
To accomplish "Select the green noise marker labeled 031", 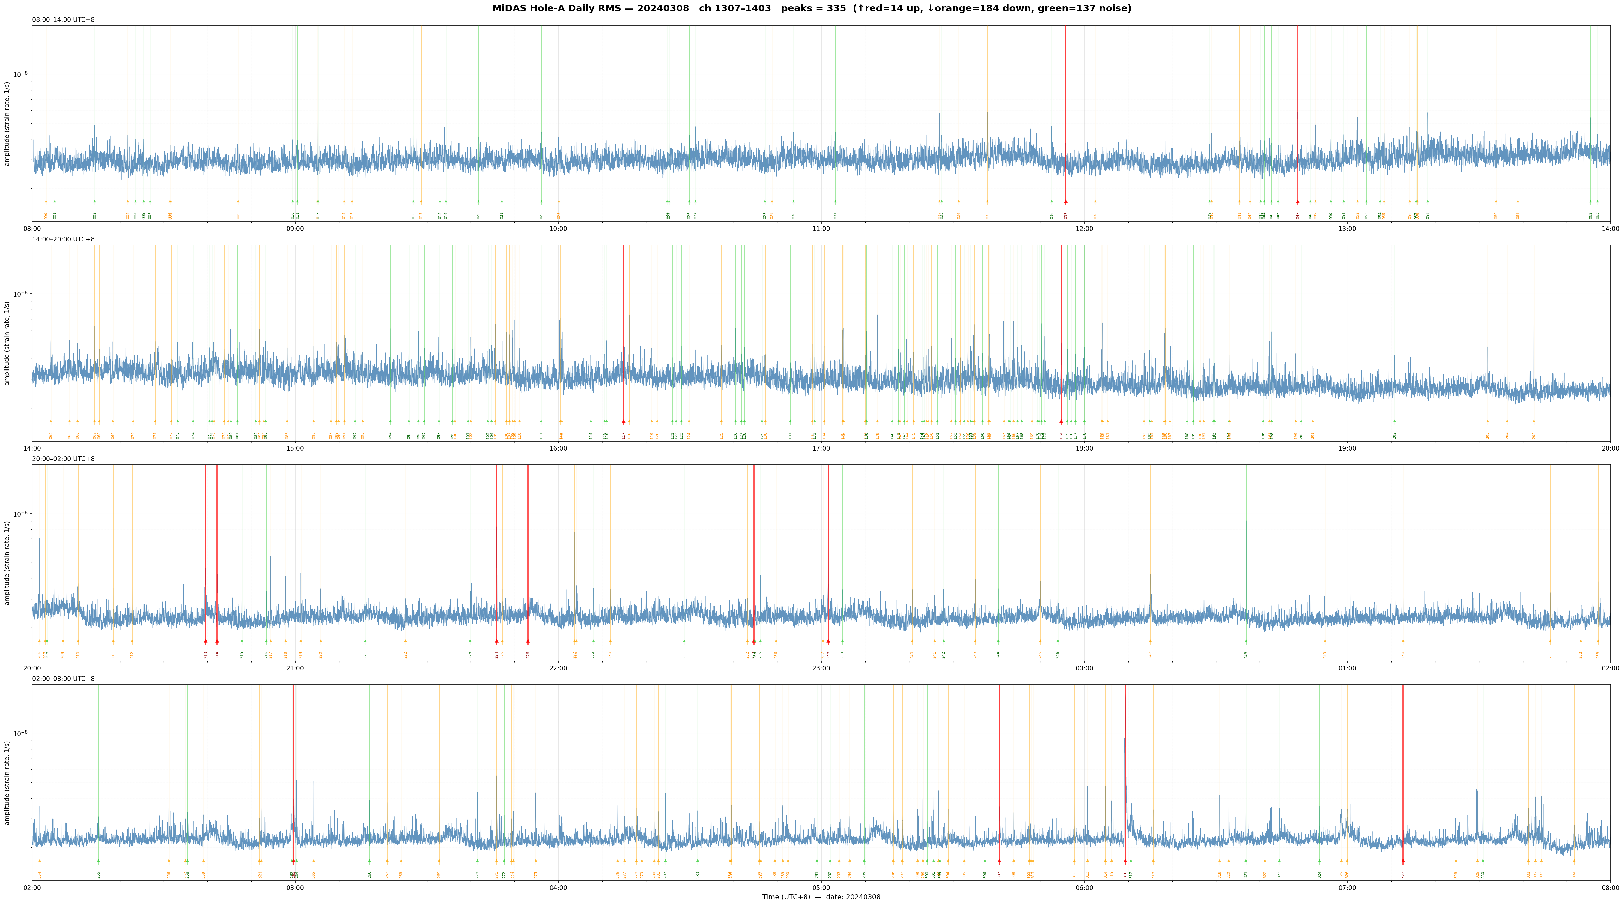I will point(835,202).
